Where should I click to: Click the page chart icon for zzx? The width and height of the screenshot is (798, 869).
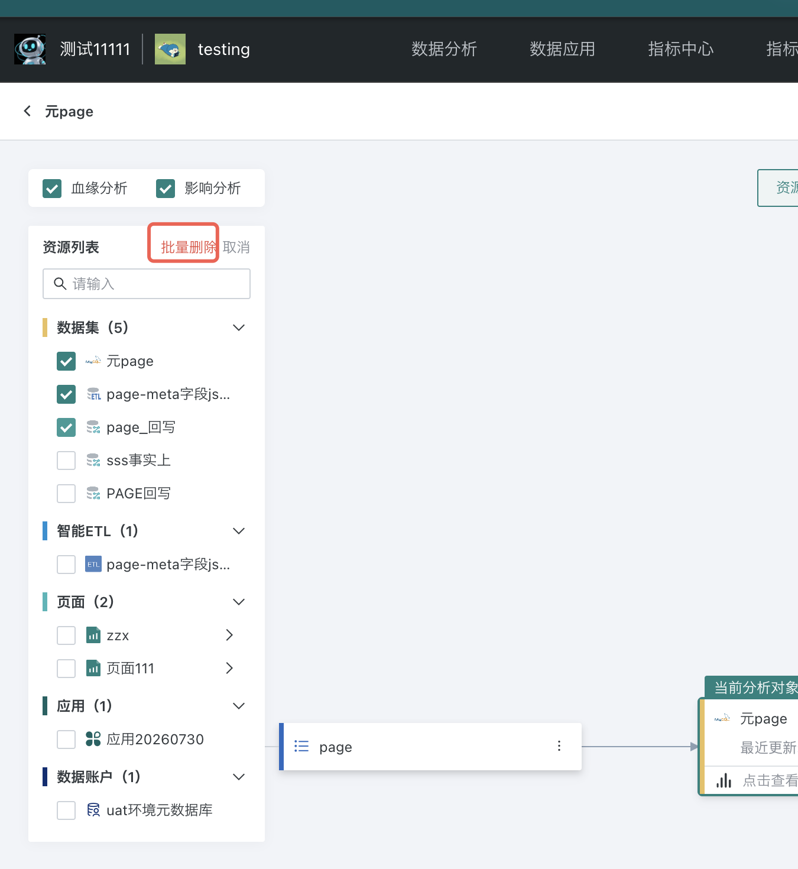[x=93, y=635]
